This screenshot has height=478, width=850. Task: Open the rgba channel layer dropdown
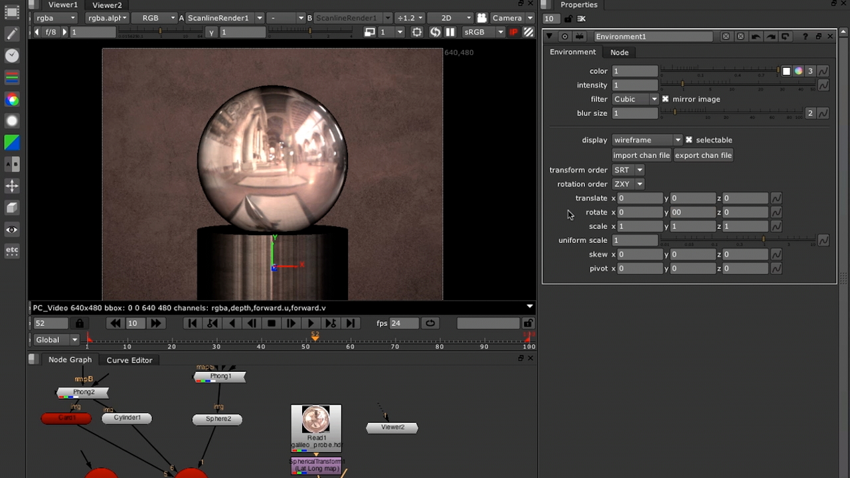coord(55,18)
